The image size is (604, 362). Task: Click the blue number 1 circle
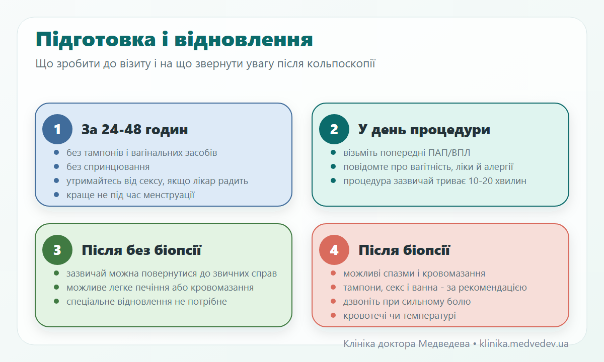pyautogui.click(x=57, y=129)
